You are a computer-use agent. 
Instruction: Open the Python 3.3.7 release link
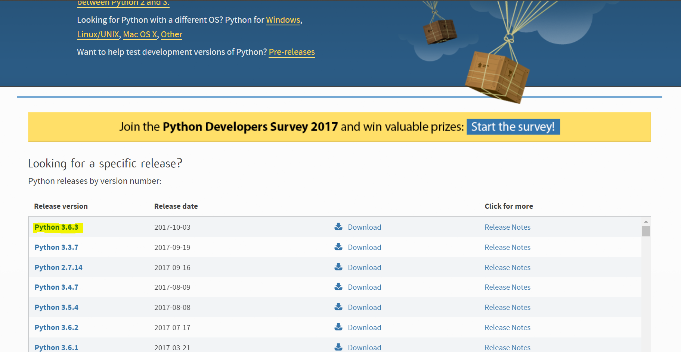[56, 247]
